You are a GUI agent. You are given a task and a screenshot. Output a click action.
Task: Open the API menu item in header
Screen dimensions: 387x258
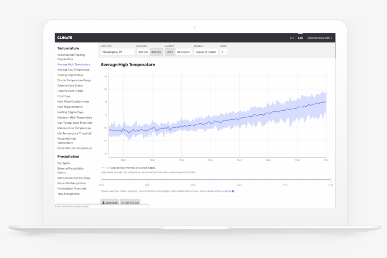click(292, 38)
